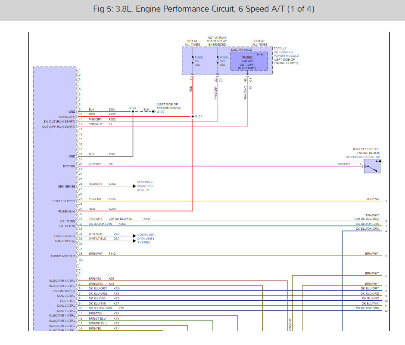
Task: Select the WHT/LT BLU D64 wire label
Action: click(104, 239)
